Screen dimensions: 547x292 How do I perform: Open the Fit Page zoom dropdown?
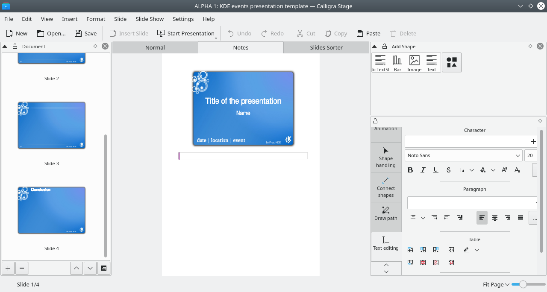point(496,284)
